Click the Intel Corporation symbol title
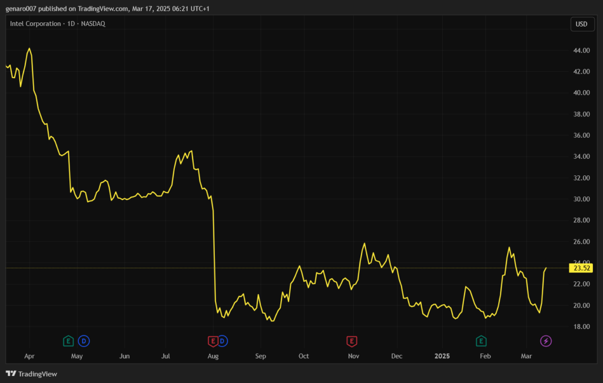 pos(36,24)
